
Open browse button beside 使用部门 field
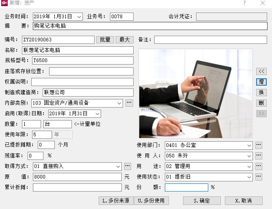(x=259, y=145)
